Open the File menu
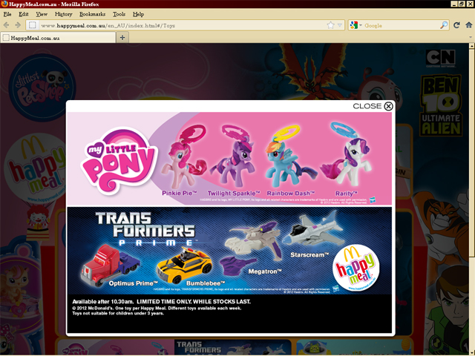The height and width of the screenshot is (356, 475). tap(7, 14)
